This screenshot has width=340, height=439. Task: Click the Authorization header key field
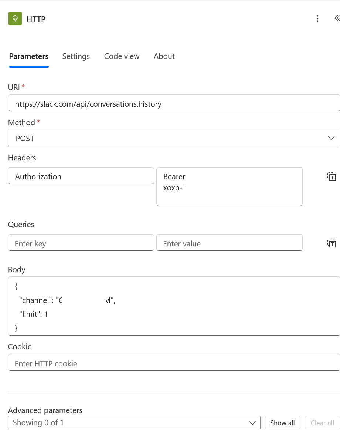[81, 176]
